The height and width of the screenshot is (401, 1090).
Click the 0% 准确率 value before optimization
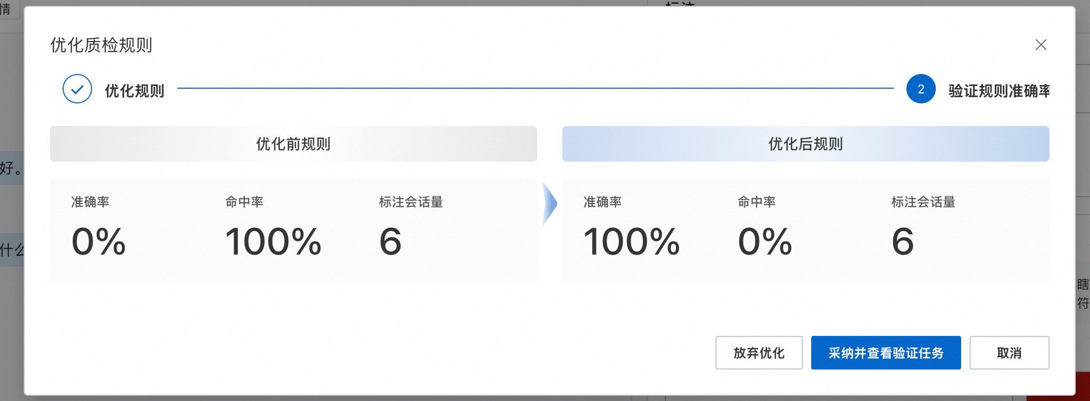[x=98, y=241]
